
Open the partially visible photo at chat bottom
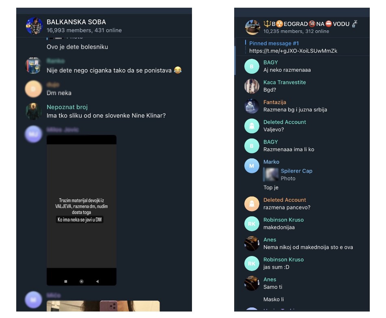coord(103,306)
